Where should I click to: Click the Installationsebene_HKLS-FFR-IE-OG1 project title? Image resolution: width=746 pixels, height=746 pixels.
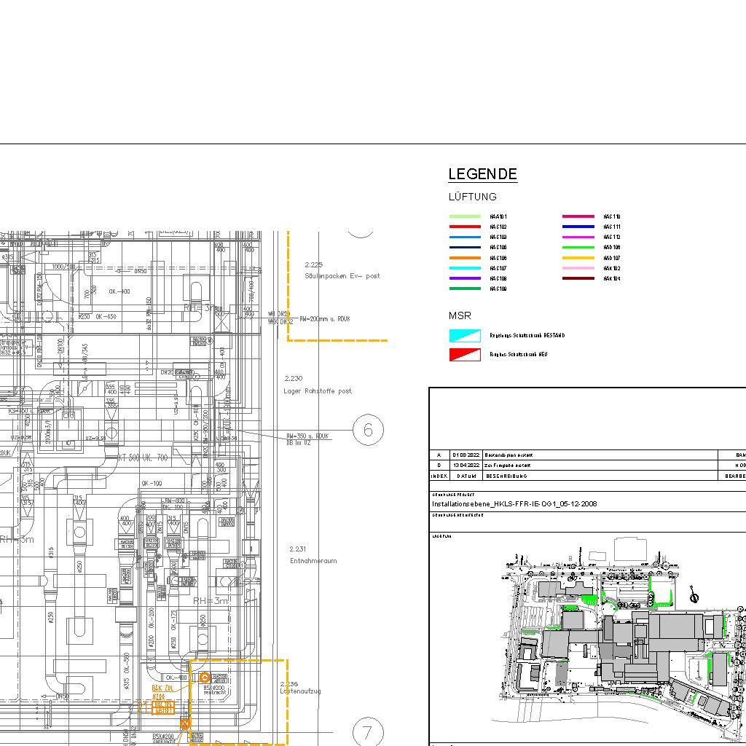pyautogui.click(x=514, y=503)
